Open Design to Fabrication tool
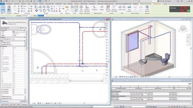The height and width of the screenshot is (108, 193). click(x=87, y=9)
